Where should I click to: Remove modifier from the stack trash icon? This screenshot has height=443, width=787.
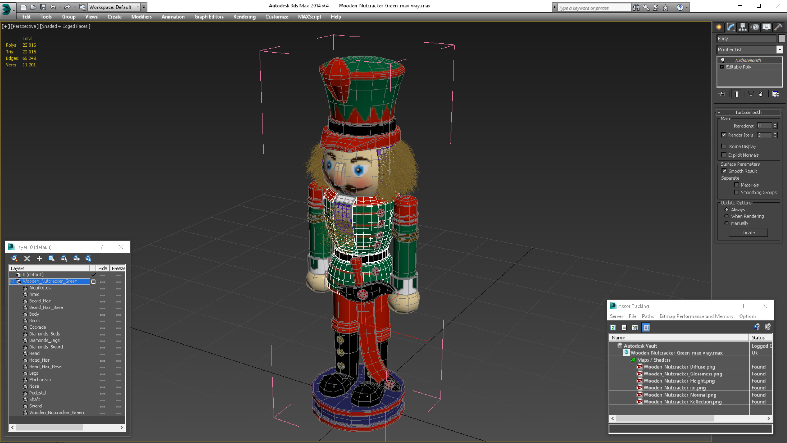coord(761,94)
